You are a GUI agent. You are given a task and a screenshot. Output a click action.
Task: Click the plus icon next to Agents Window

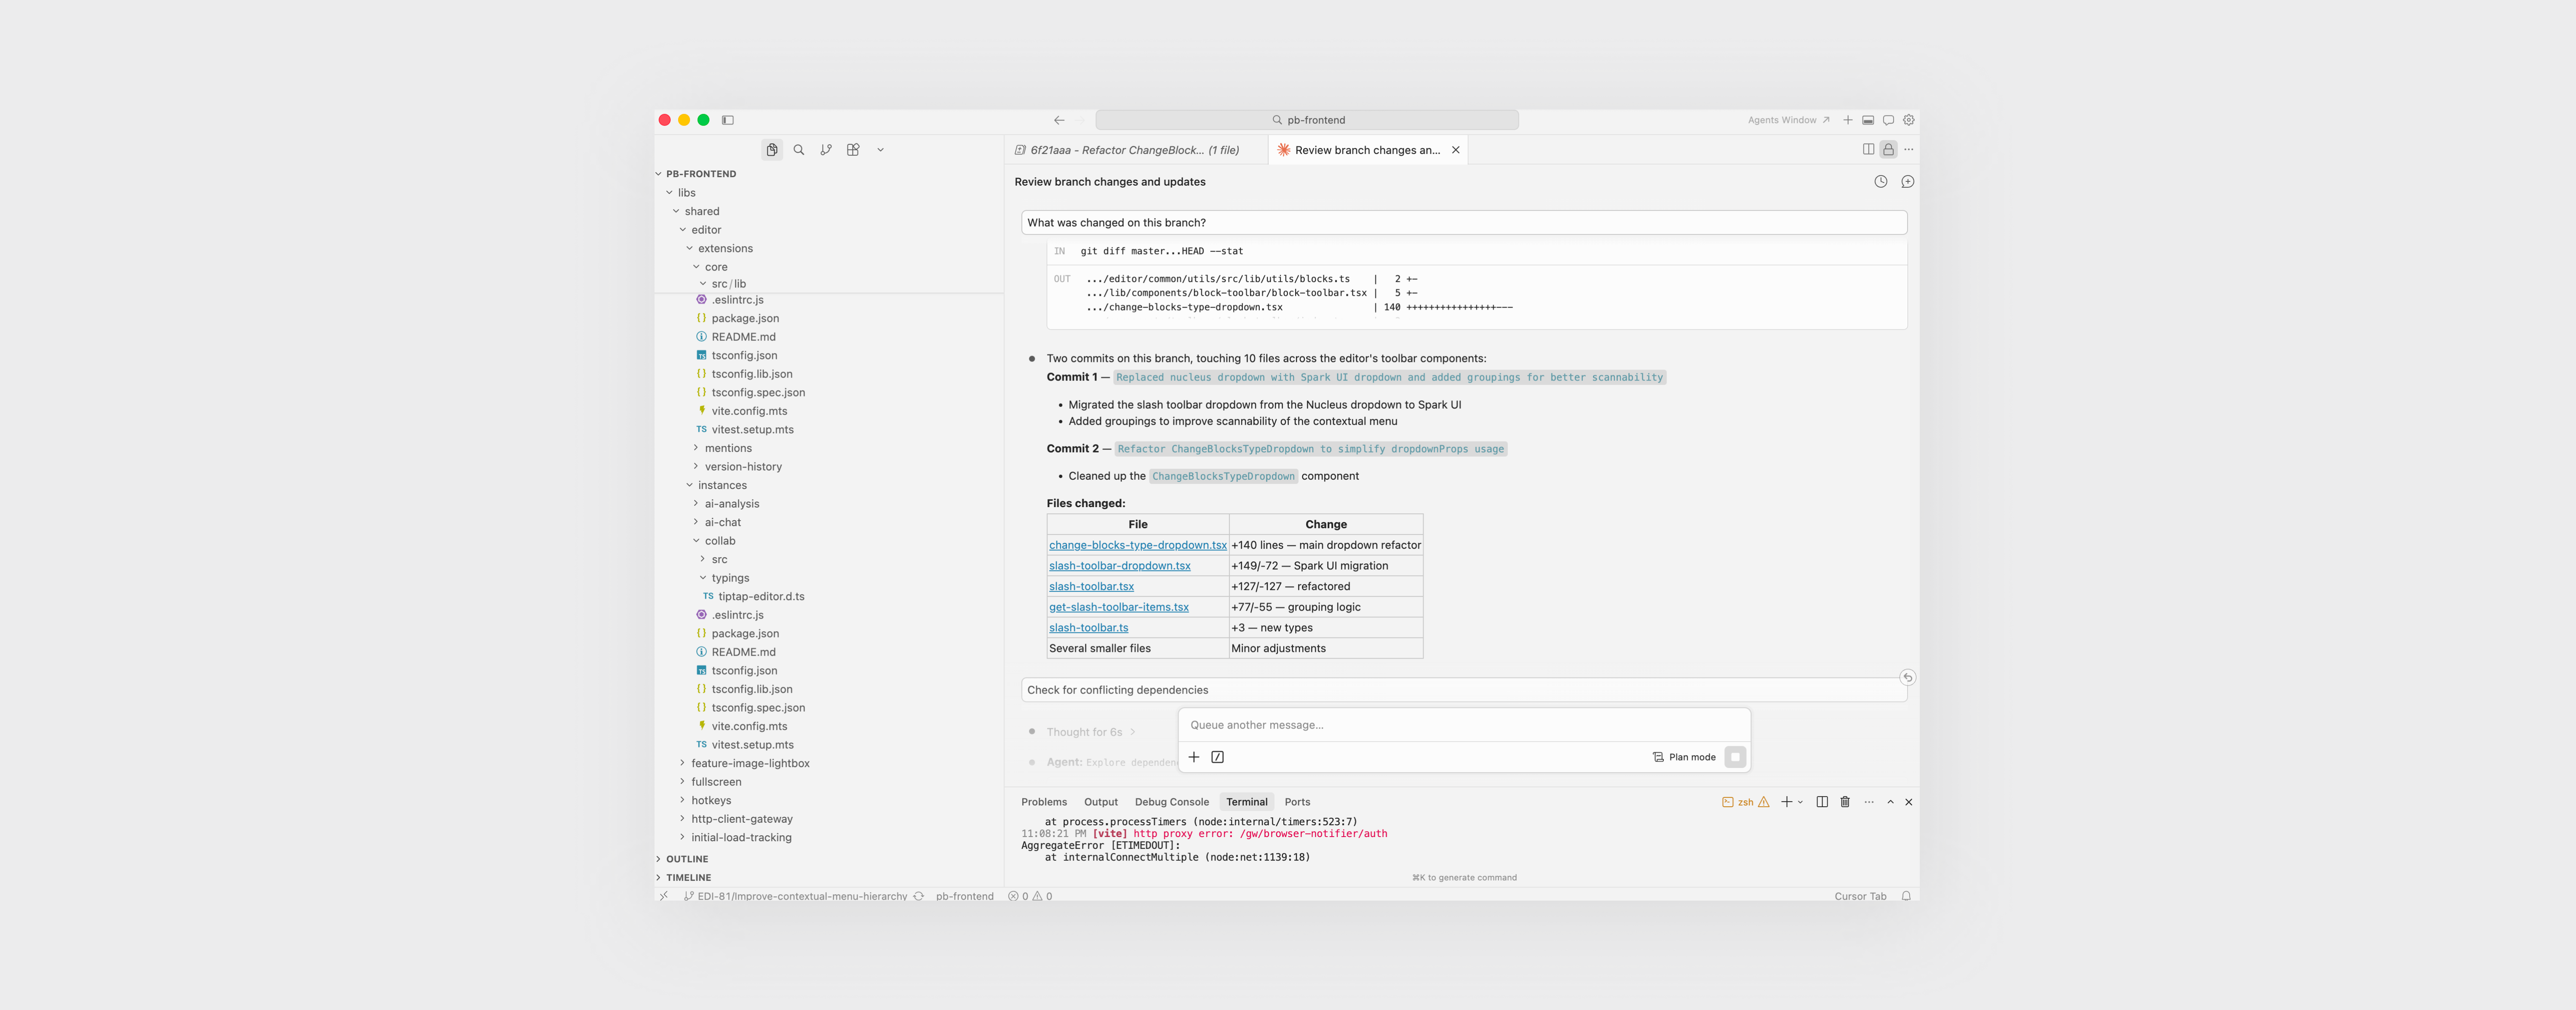1848,120
